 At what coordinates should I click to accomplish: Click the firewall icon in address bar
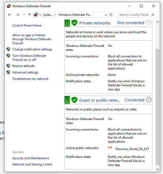pos(36,15)
